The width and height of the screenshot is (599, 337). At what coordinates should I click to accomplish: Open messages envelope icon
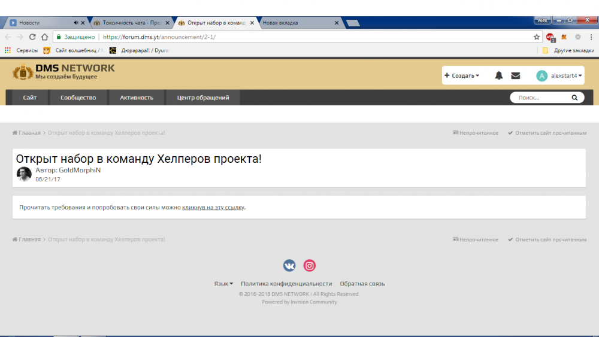point(515,75)
